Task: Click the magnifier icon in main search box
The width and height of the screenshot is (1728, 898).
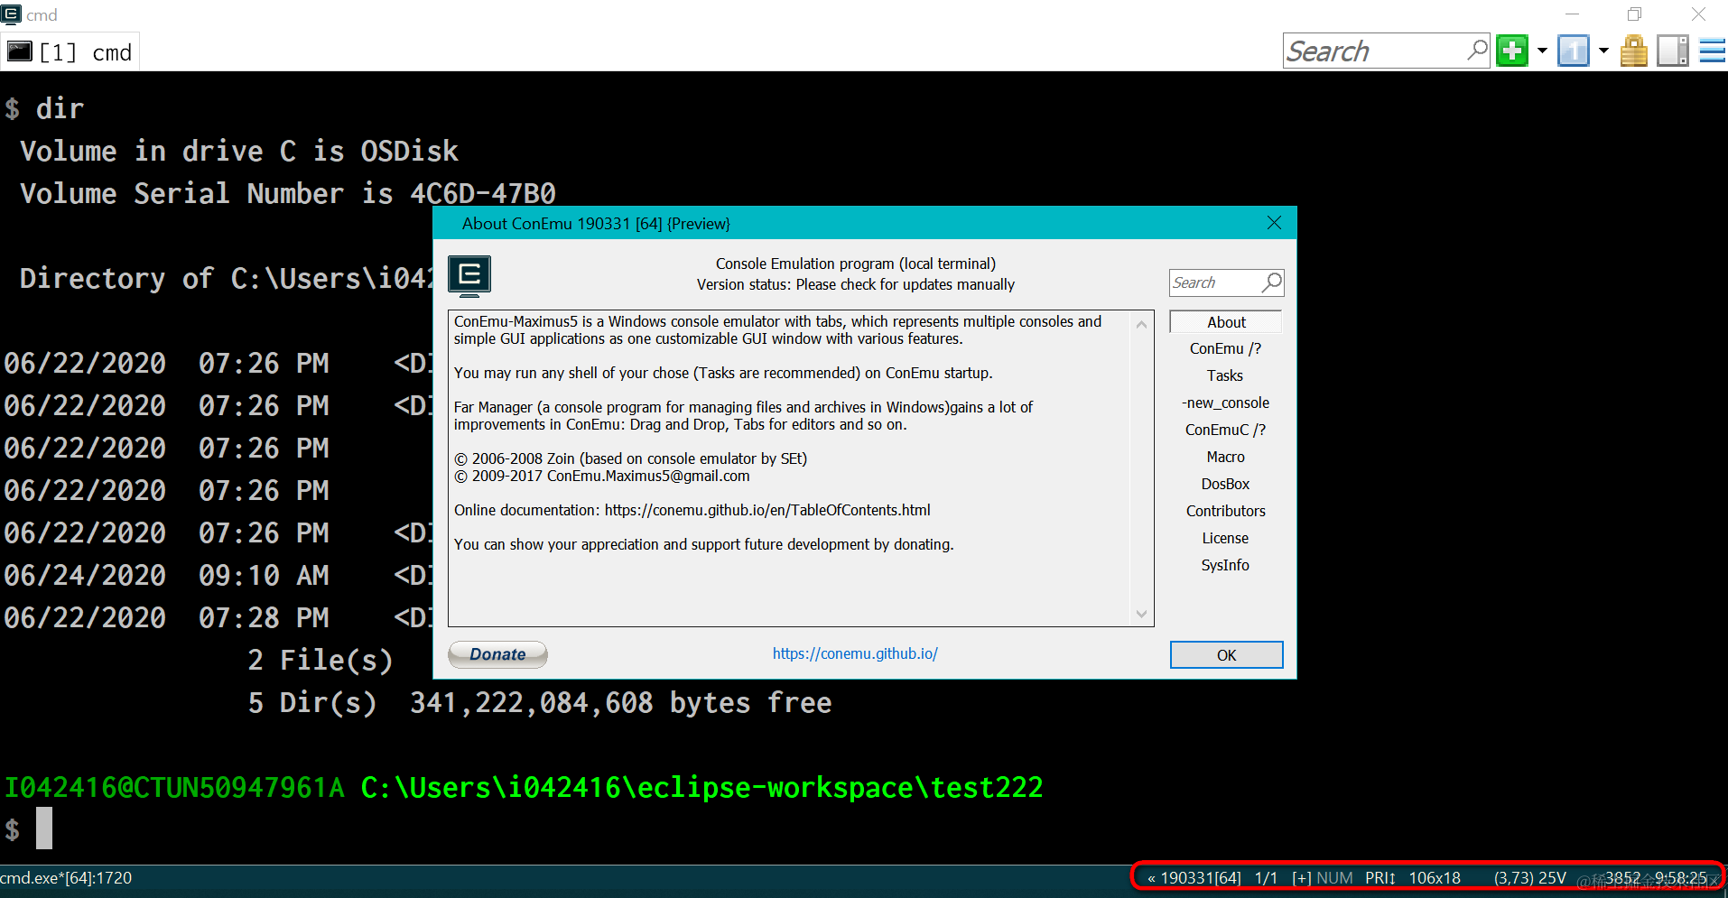Action: (x=1477, y=50)
